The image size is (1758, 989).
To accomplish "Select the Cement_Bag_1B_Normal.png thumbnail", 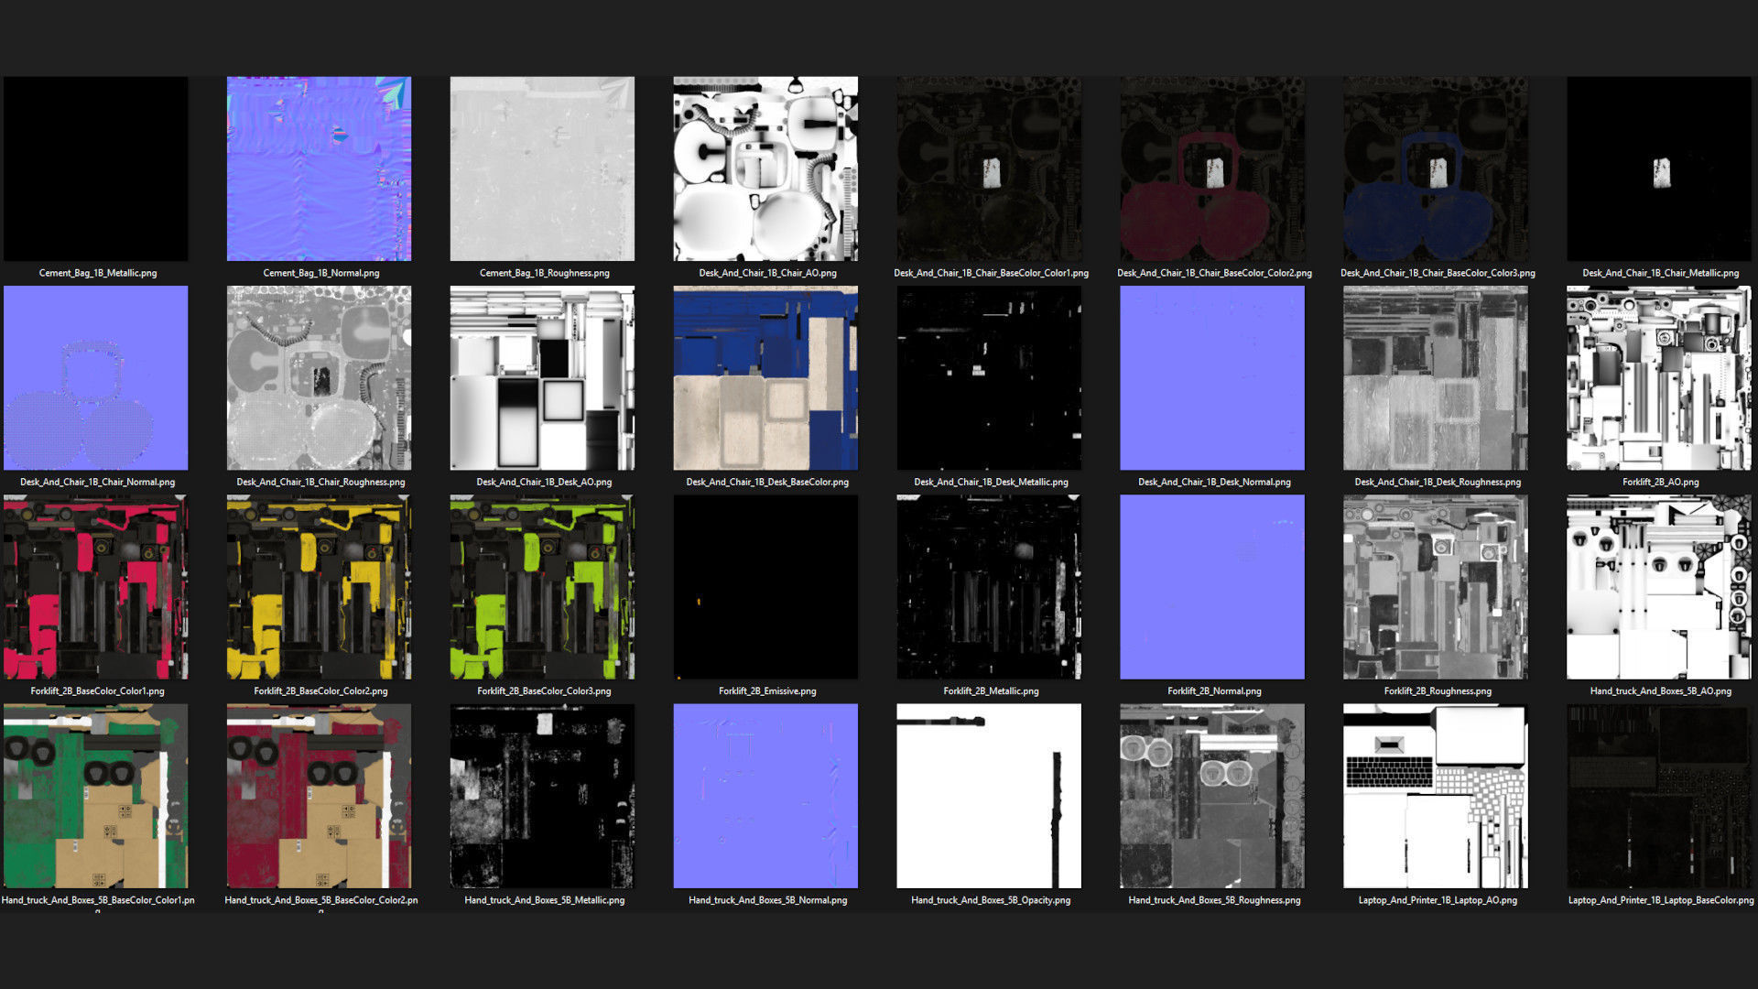I will pos(319,168).
